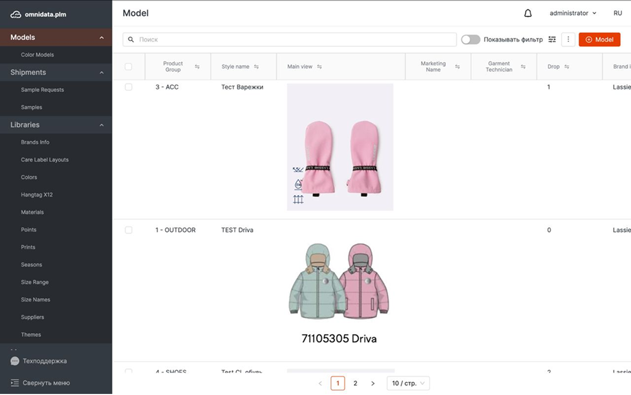Click the omnidata.plm cloud logo
The image size is (631, 395).
point(16,15)
